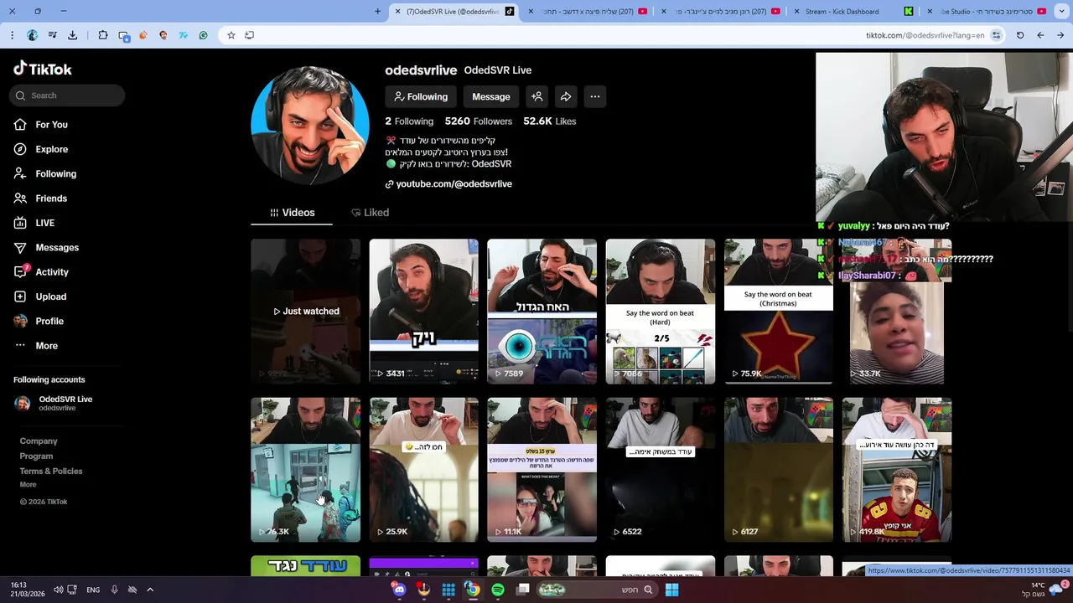Open the browser downloads icon
The width and height of the screenshot is (1073, 603).
click(72, 35)
